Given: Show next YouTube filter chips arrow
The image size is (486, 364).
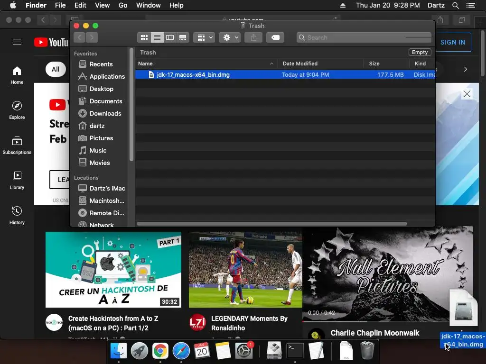Looking at the screenshot, I should [x=465, y=69].
